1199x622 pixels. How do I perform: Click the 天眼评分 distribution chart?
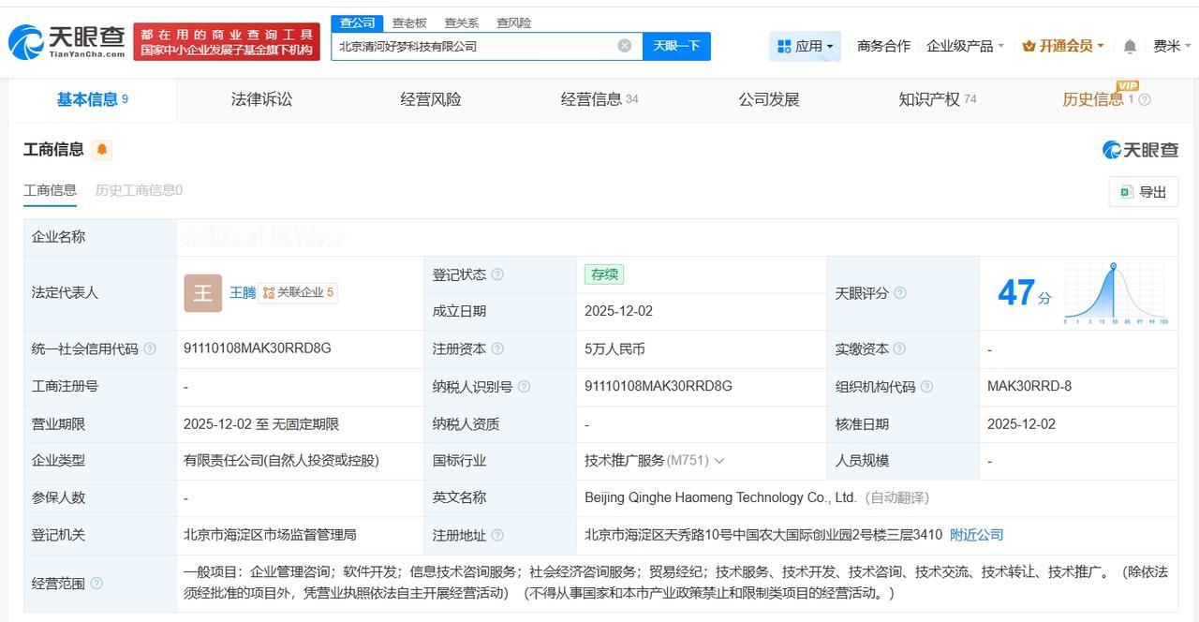[1115, 293]
